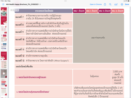
Task: Tap the 'เหมาจ่ายตามจริง' cell text
Action: click(x=98, y=38)
